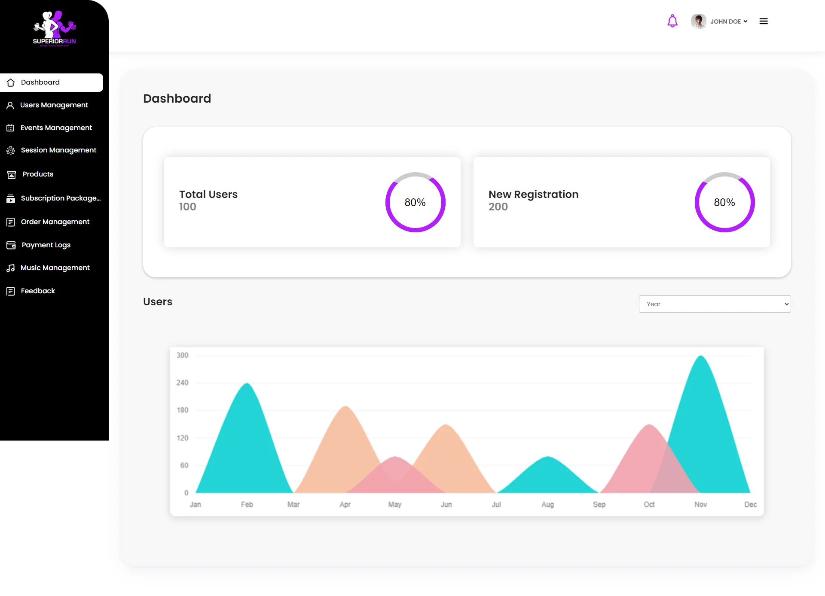Click the Payment Logs wallet icon
The width and height of the screenshot is (825, 596).
[x=11, y=245]
